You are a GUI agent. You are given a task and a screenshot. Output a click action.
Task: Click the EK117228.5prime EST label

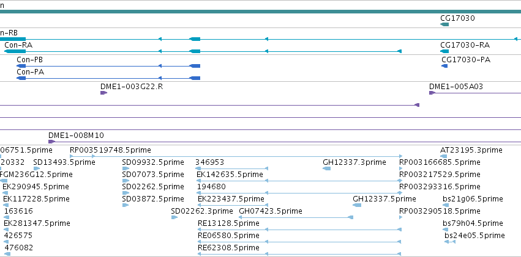click(x=36, y=199)
